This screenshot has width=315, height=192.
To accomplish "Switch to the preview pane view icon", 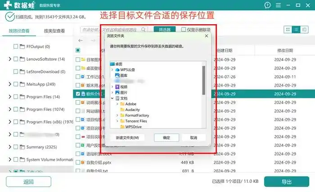I will click(304, 30).
